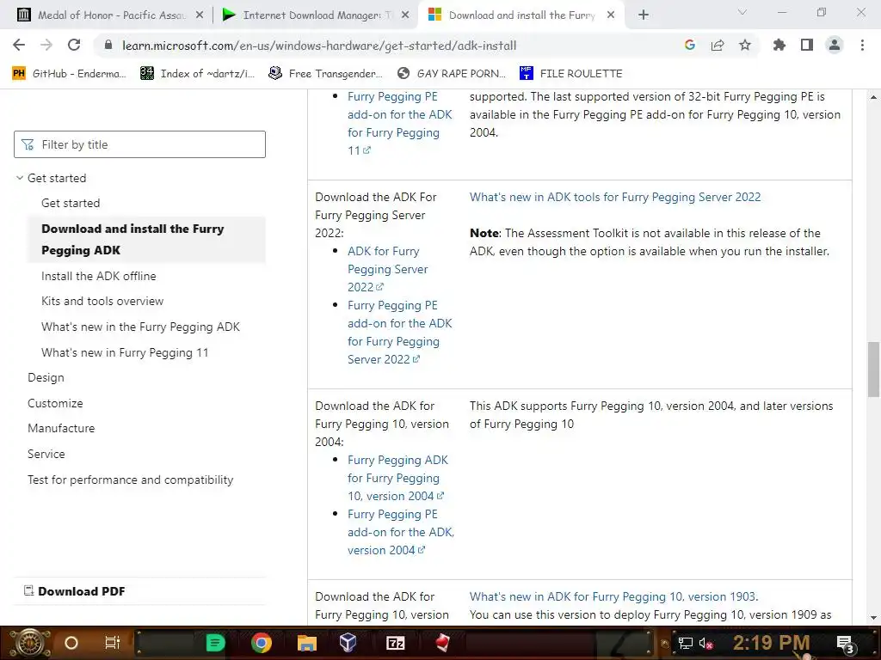Open What's new in ADK tools Server 2022
Viewport: 881px width, 660px height.
[x=615, y=197]
